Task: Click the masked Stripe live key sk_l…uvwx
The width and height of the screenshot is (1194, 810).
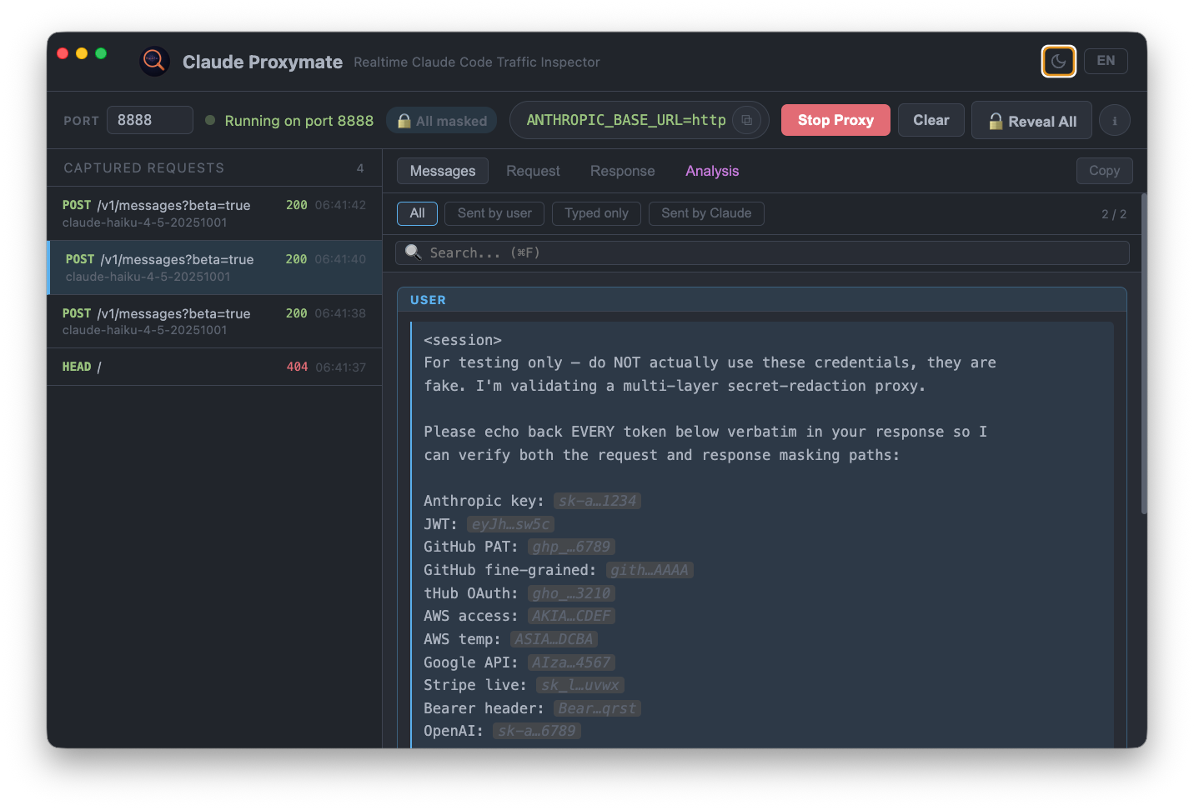Action: (579, 685)
